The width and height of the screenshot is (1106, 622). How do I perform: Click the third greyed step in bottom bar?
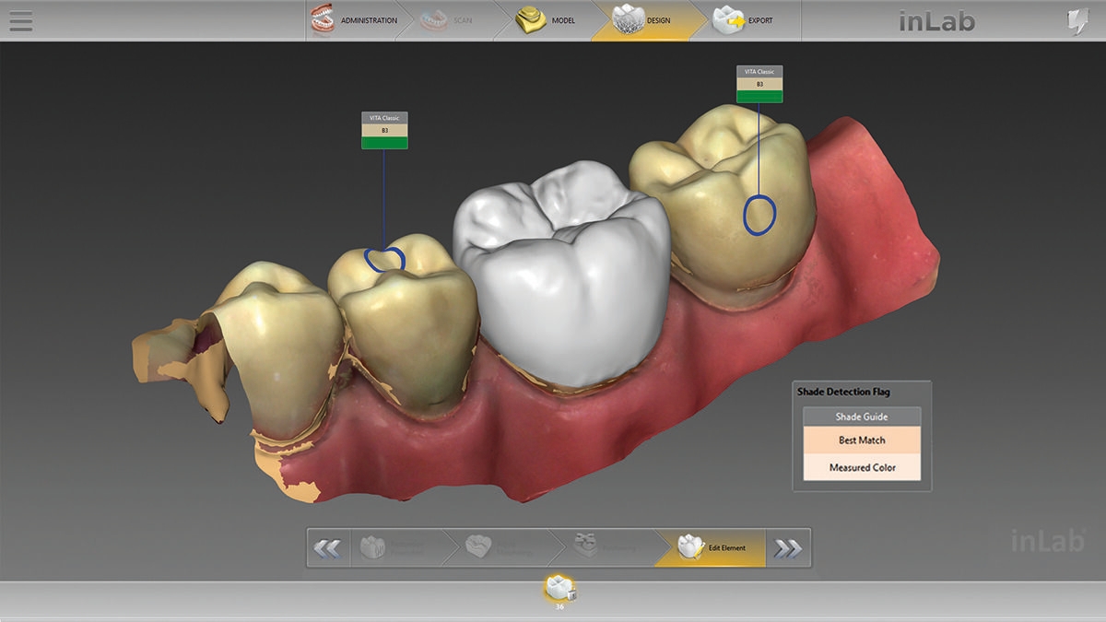click(x=604, y=548)
